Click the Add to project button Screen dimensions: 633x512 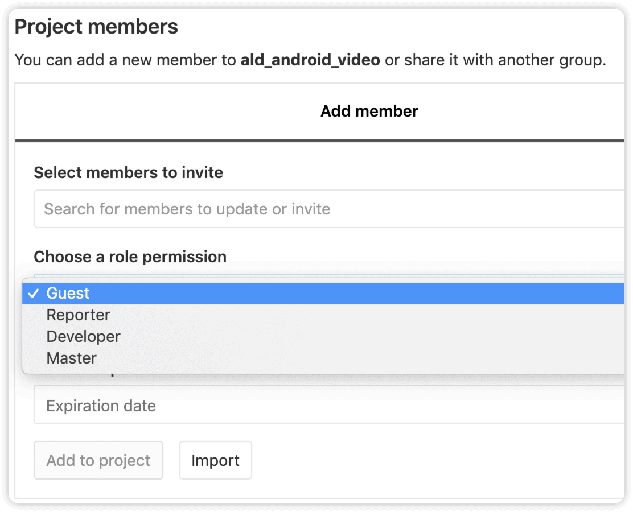pos(98,460)
